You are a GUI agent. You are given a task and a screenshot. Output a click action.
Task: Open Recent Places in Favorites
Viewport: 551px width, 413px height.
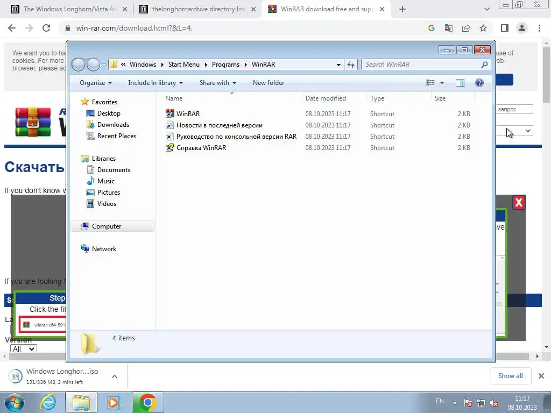pos(117,136)
